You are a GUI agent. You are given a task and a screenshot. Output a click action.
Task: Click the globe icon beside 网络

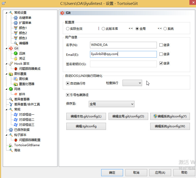pyautogui.click(x=11, y=89)
